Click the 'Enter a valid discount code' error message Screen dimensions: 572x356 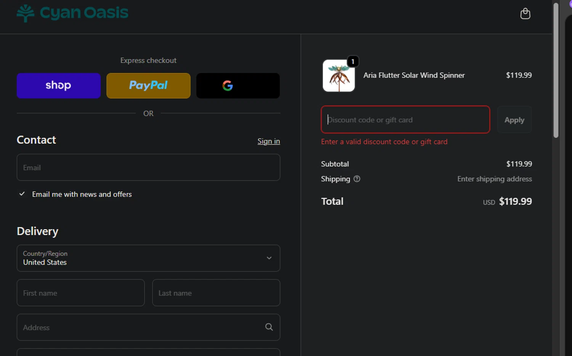pyautogui.click(x=384, y=142)
